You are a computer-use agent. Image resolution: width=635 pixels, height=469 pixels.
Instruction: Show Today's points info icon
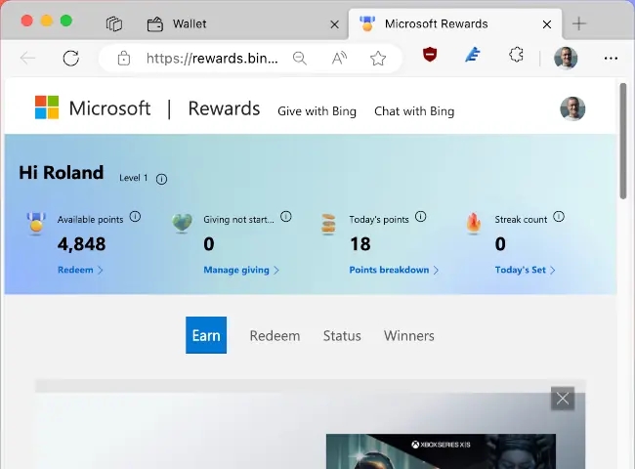(421, 217)
